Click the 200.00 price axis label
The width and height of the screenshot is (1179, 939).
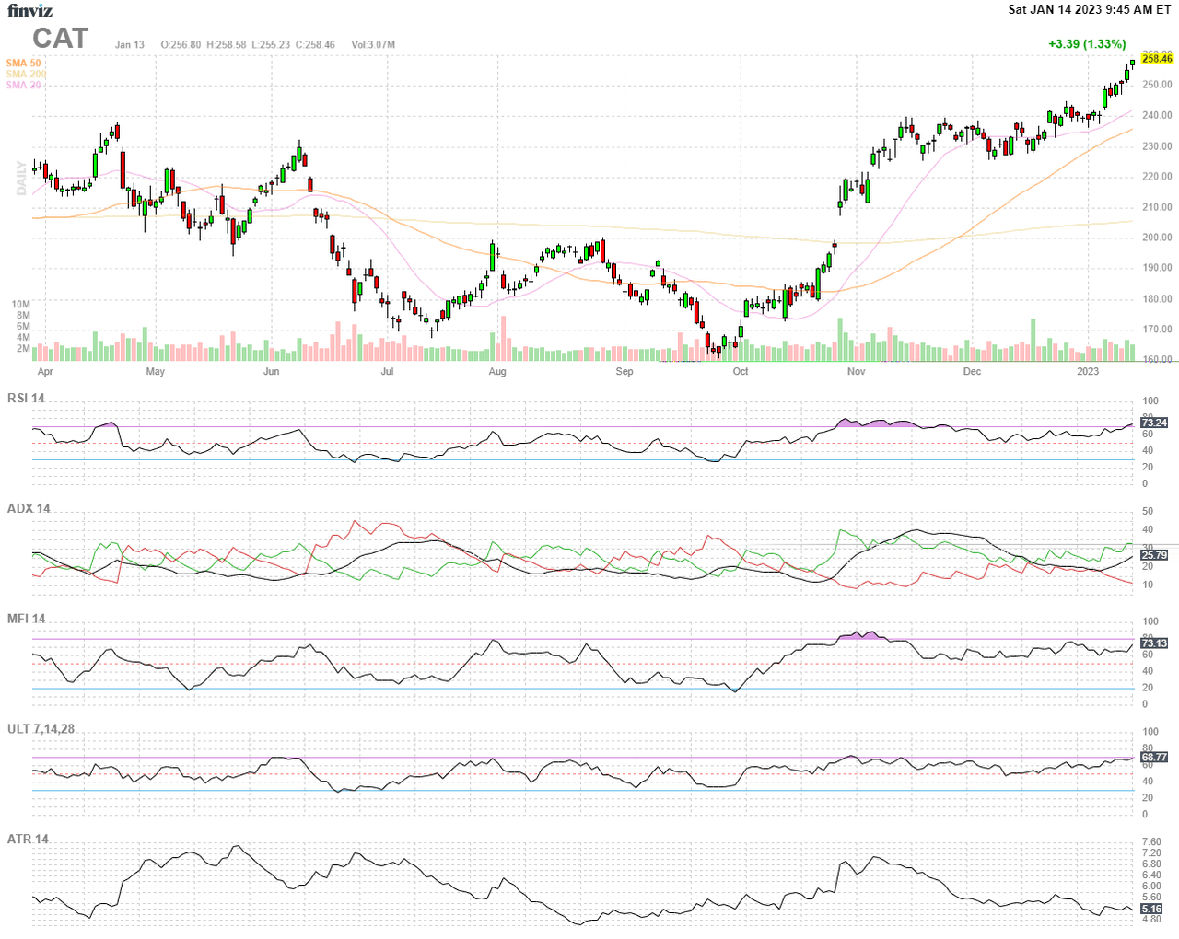coord(1157,238)
